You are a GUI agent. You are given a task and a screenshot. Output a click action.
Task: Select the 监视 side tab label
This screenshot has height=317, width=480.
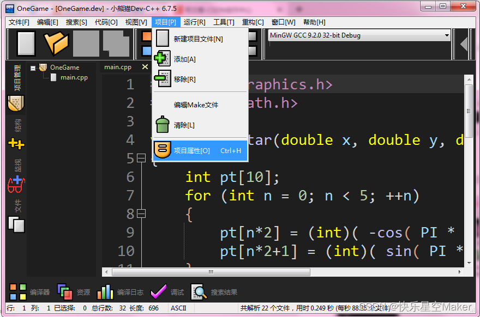pyautogui.click(x=18, y=166)
